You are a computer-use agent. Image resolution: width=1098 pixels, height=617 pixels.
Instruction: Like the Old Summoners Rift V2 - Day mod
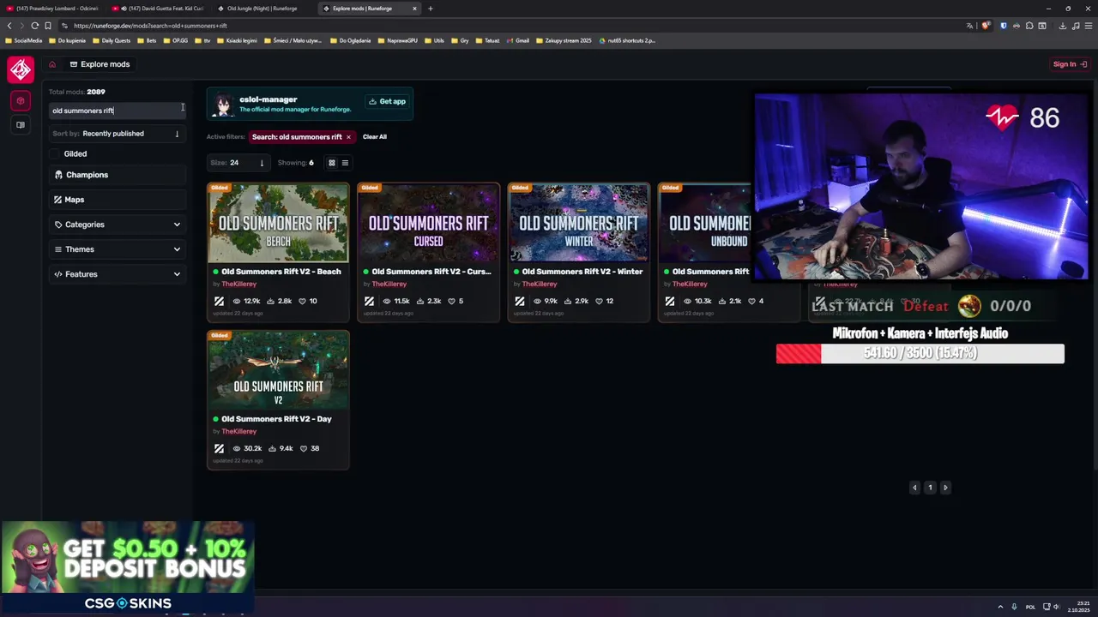304,449
